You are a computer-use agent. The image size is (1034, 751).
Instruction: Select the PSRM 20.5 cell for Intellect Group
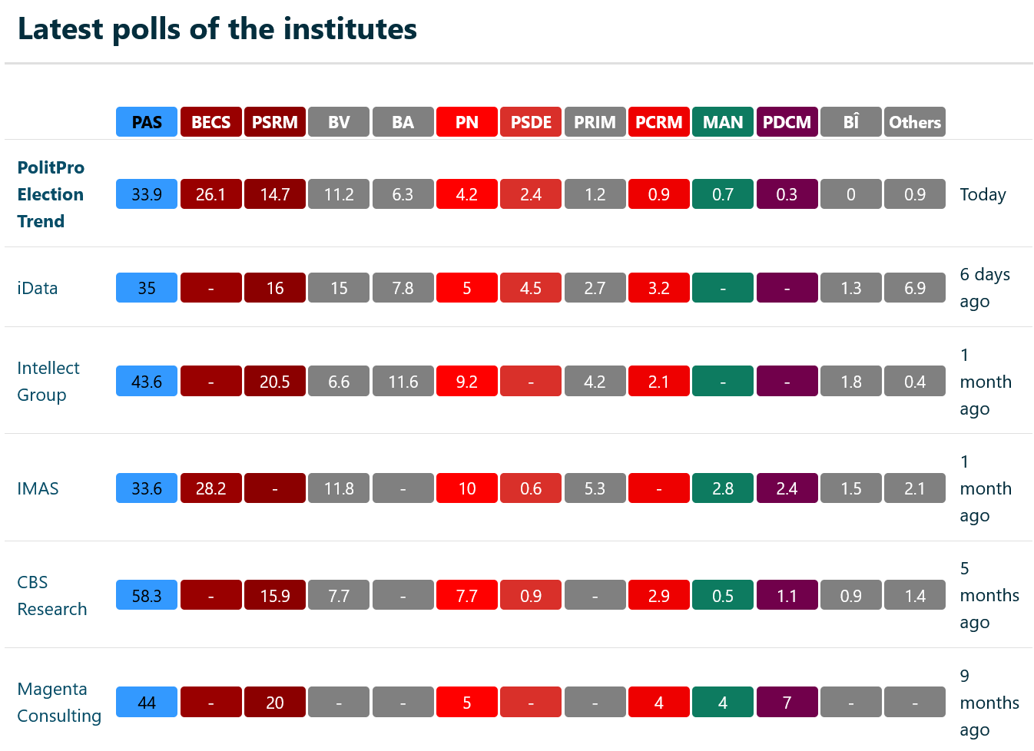click(x=275, y=382)
